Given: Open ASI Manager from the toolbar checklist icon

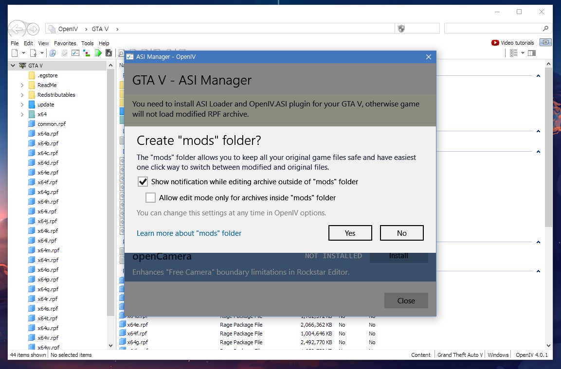Looking at the screenshot, I should (x=75, y=53).
